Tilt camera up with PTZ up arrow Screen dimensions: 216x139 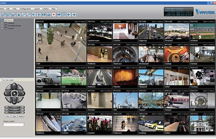(x=14, y=85)
